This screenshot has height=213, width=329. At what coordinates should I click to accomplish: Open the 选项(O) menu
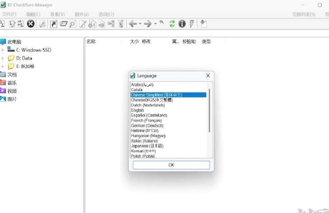[106, 14]
